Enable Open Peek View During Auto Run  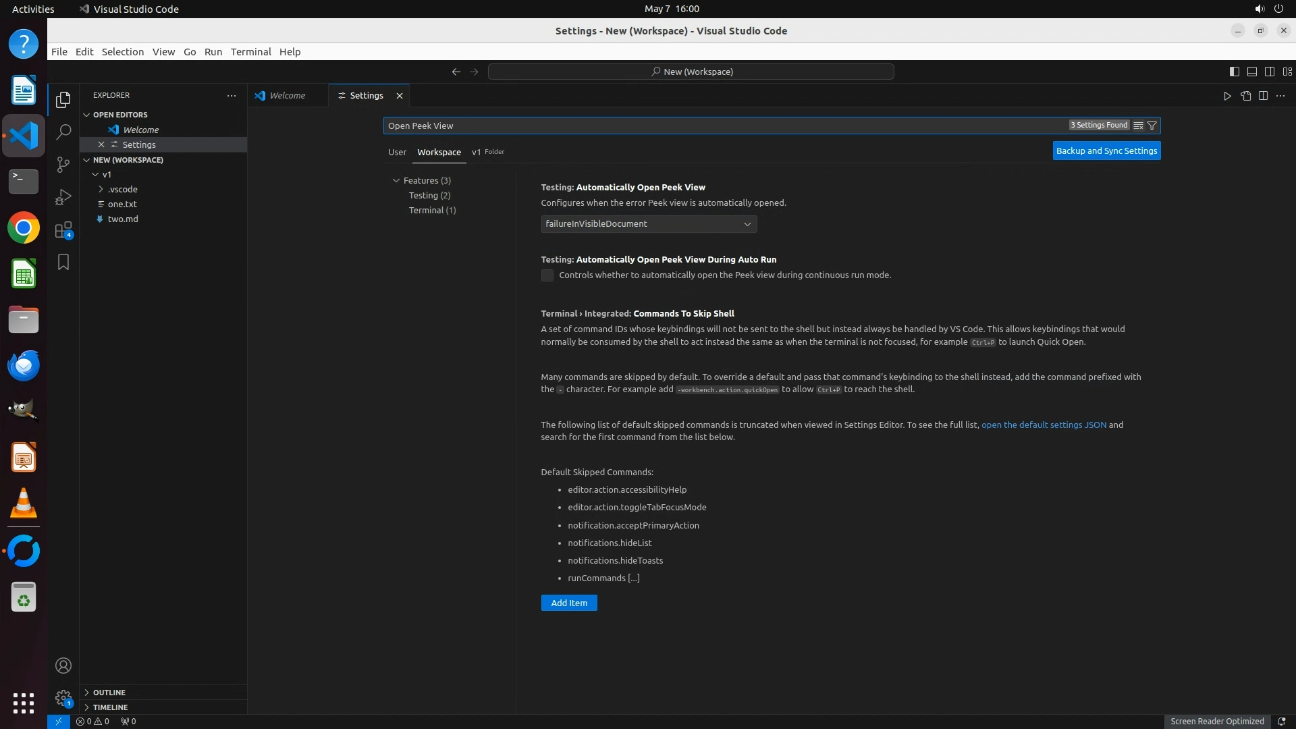[x=547, y=275]
